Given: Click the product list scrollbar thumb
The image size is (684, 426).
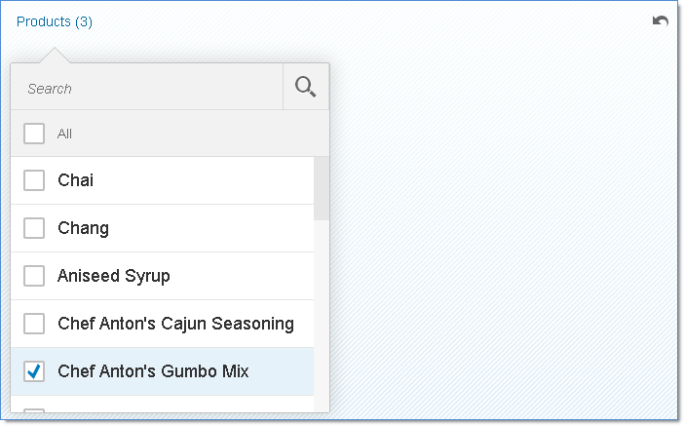Looking at the screenshot, I should click(x=321, y=188).
